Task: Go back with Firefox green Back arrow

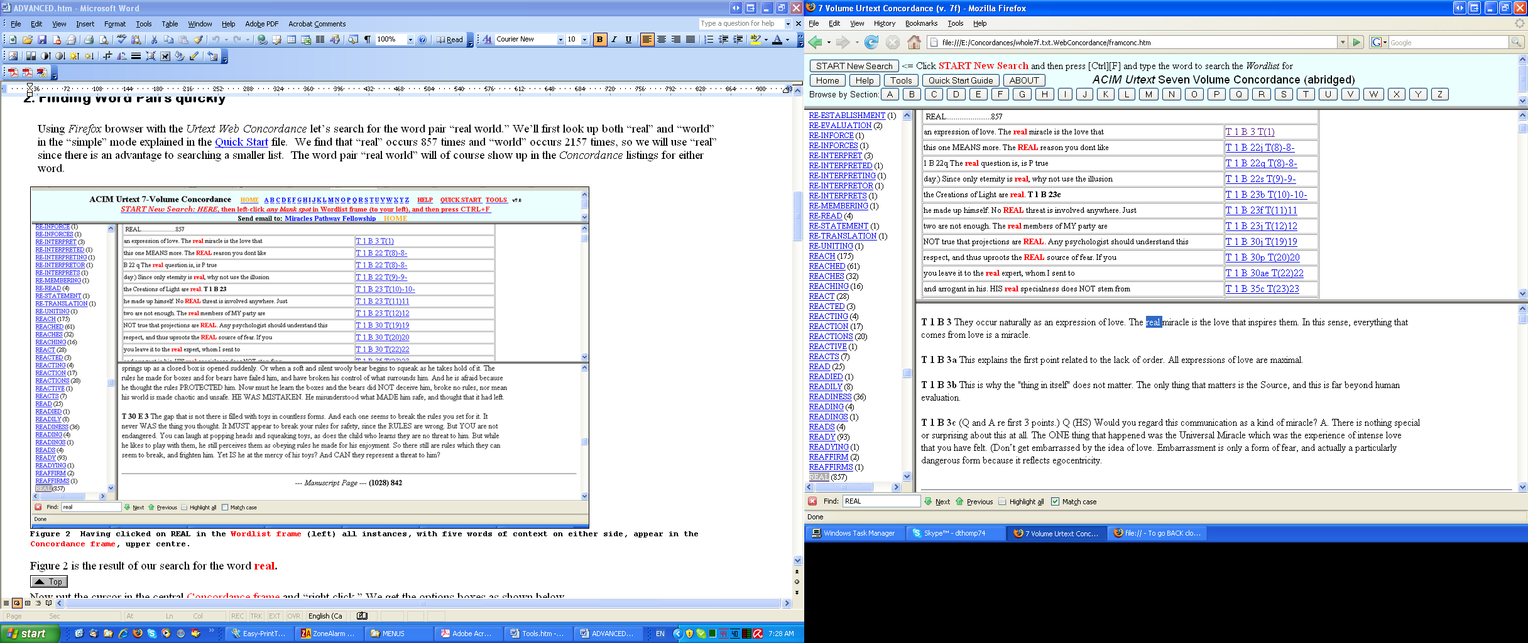Action: (815, 42)
